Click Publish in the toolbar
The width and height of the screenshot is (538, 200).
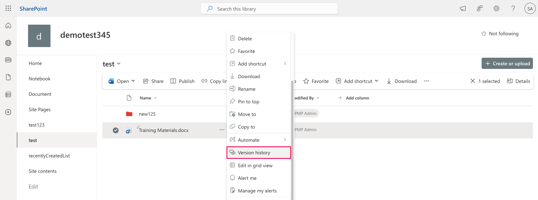coord(182,81)
